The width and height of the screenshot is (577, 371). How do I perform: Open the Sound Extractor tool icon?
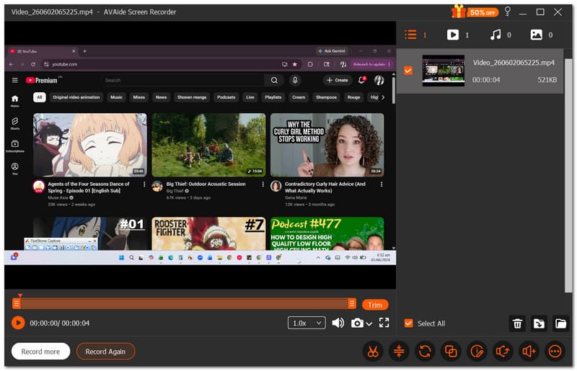tap(503, 351)
